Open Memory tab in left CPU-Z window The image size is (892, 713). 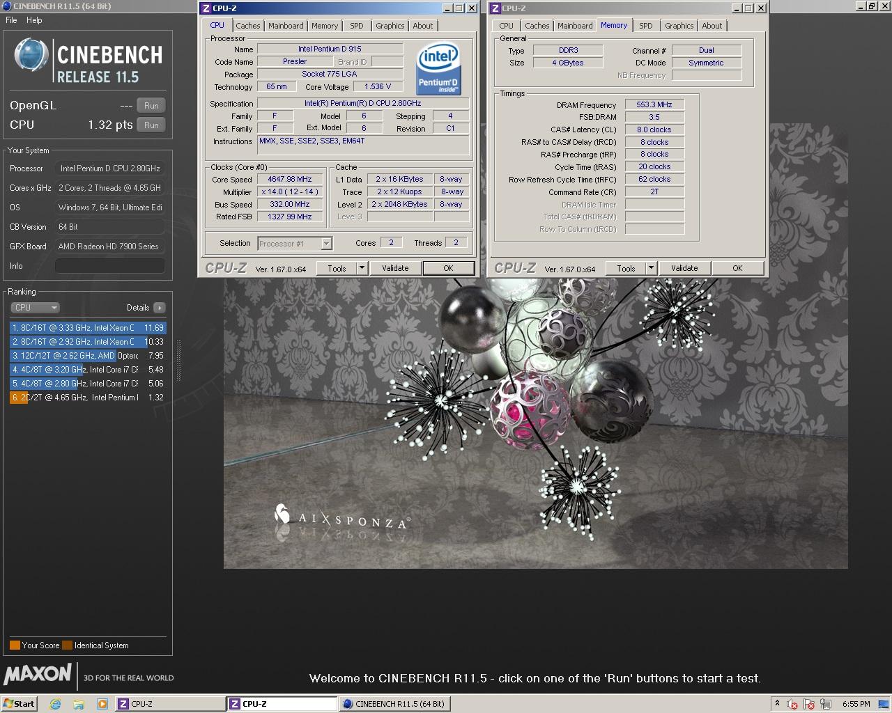[325, 26]
